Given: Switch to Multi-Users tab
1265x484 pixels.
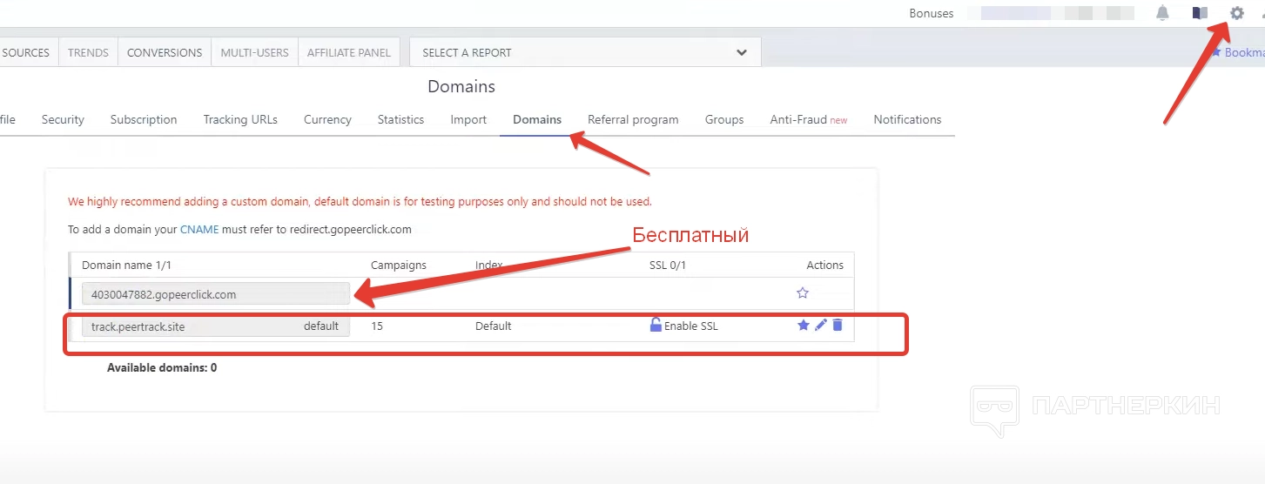Looking at the screenshot, I should click(x=254, y=52).
